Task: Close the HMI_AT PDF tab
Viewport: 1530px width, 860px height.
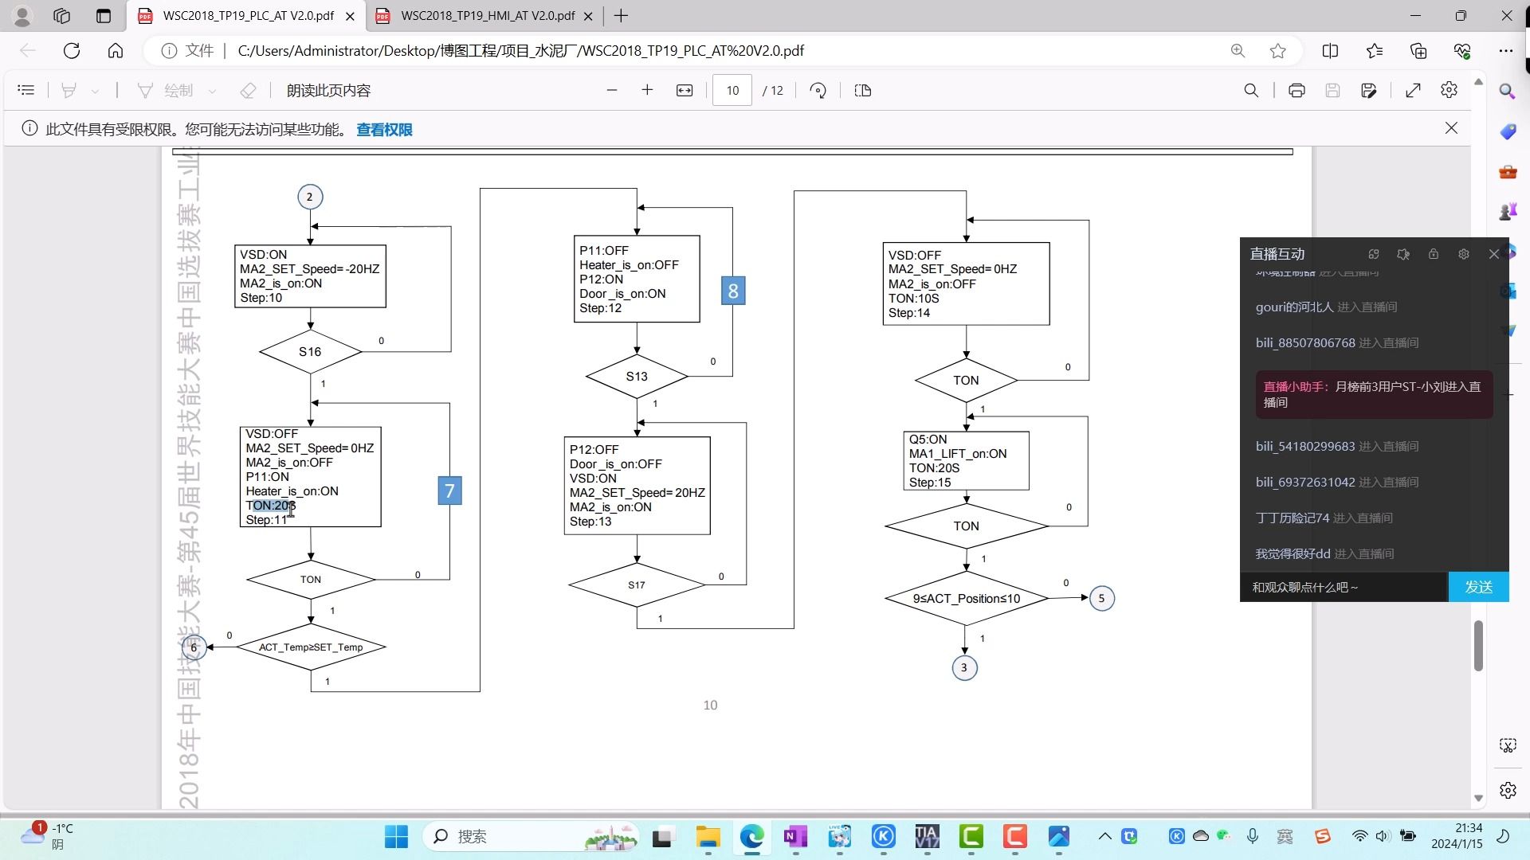Action: coord(589,16)
